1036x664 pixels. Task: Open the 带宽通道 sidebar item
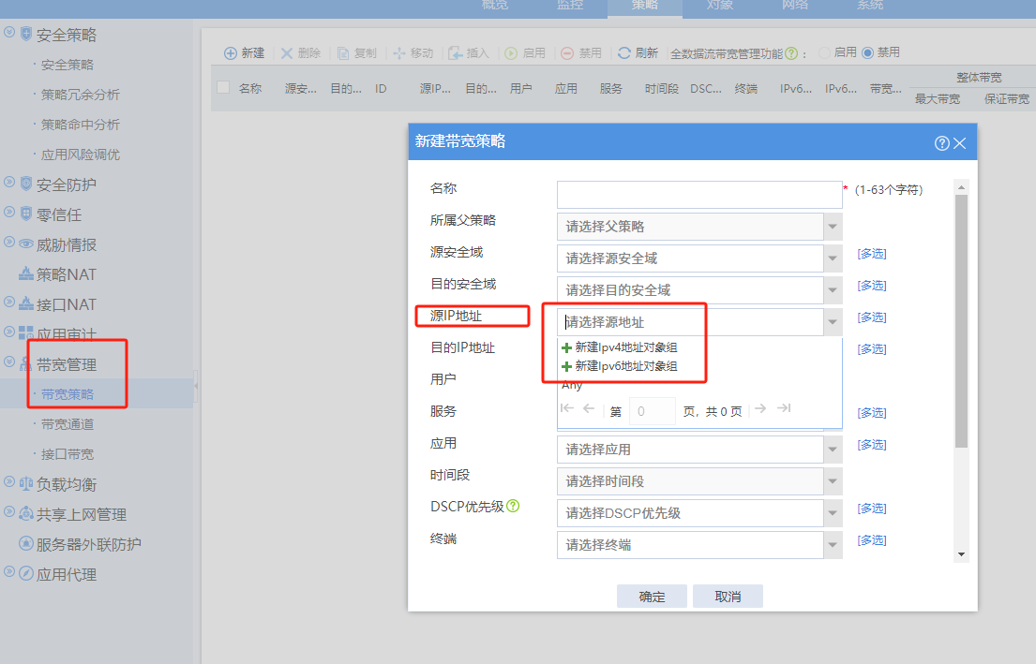coord(68,424)
